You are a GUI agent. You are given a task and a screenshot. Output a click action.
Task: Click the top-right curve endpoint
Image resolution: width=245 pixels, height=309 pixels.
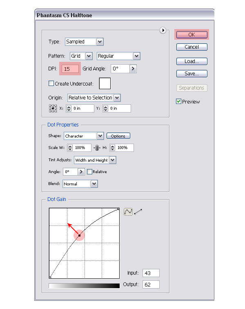tap(118, 209)
